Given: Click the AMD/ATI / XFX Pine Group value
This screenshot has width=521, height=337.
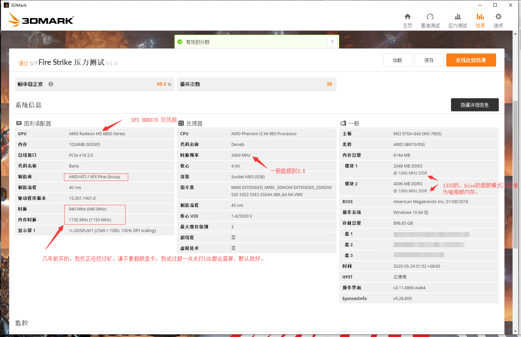Looking at the screenshot, I should click(95, 177).
